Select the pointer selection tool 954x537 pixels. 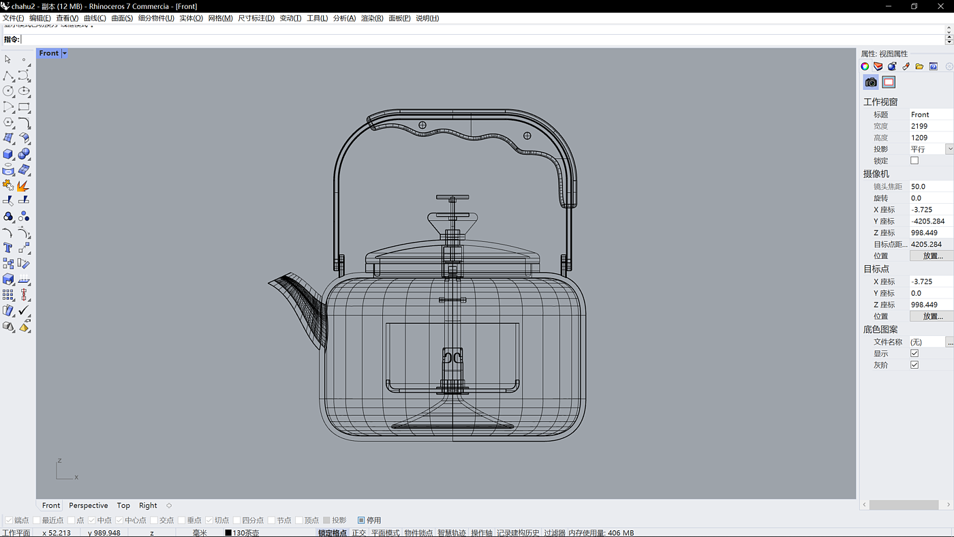[x=8, y=59]
